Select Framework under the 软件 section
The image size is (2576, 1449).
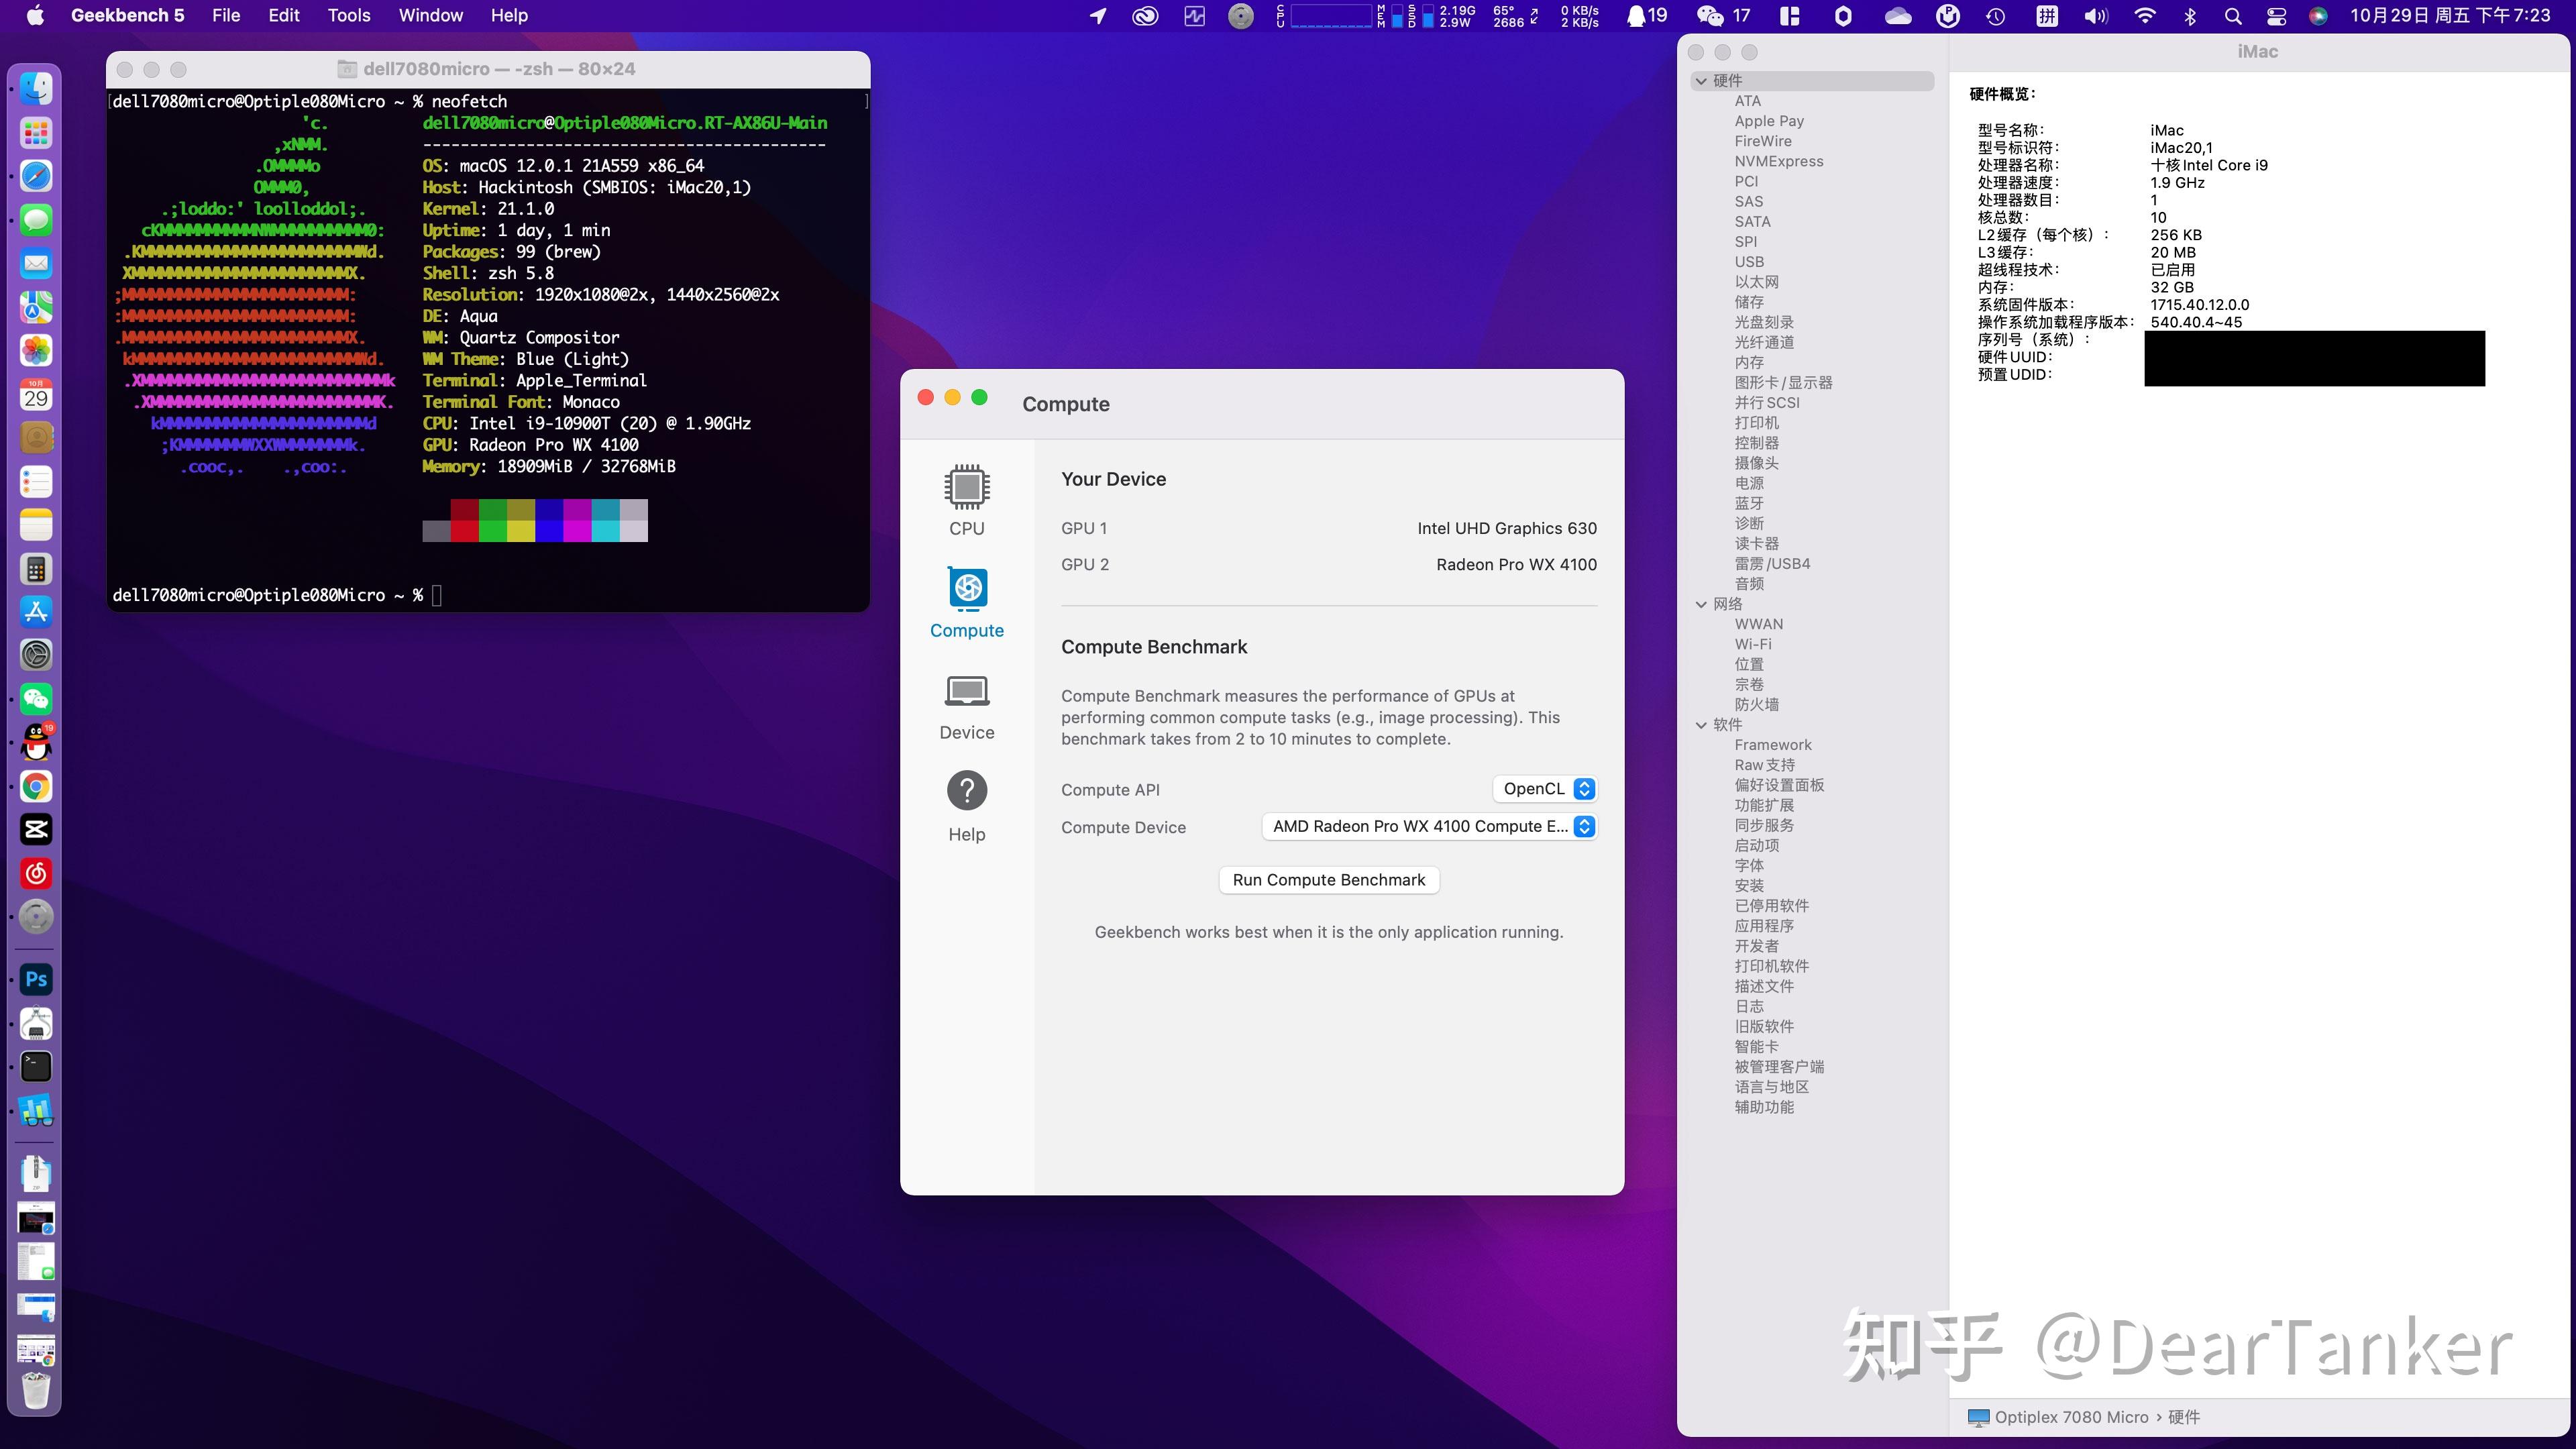[1772, 745]
